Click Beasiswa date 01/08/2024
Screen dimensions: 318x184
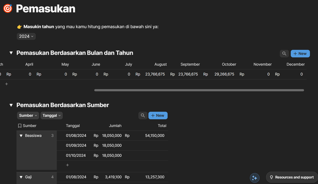pos(76,136)
